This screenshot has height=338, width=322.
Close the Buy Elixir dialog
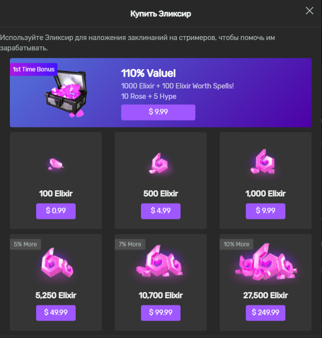[x=310, y=10]
